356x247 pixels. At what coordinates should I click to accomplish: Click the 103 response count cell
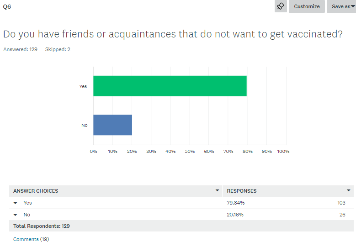[341, 203]
